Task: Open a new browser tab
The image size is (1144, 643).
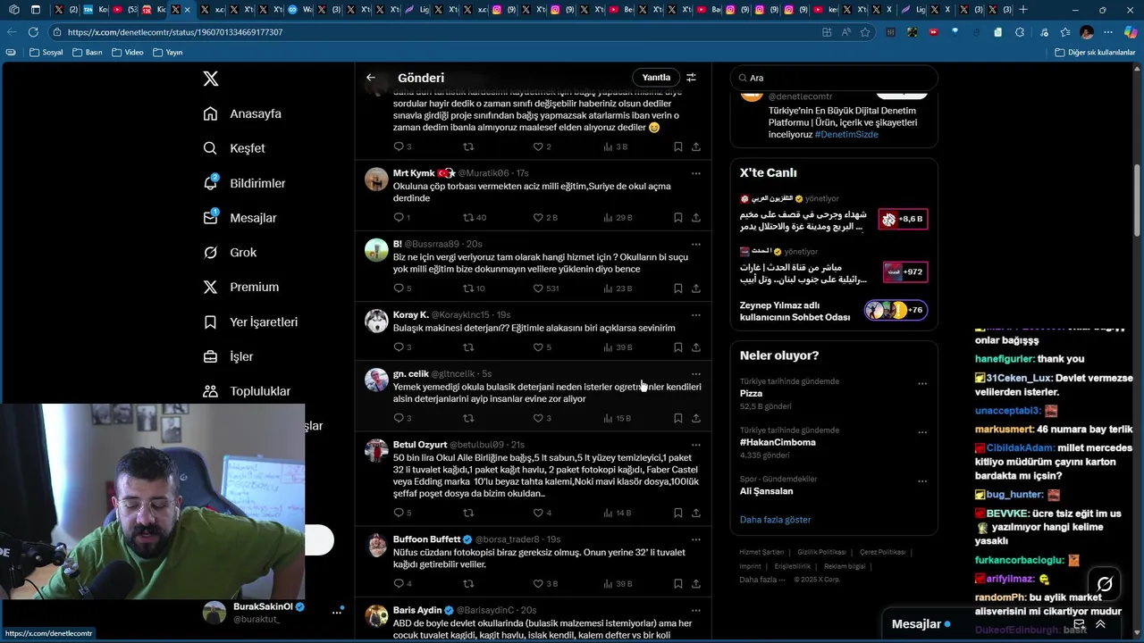Action: (1022, 10)
